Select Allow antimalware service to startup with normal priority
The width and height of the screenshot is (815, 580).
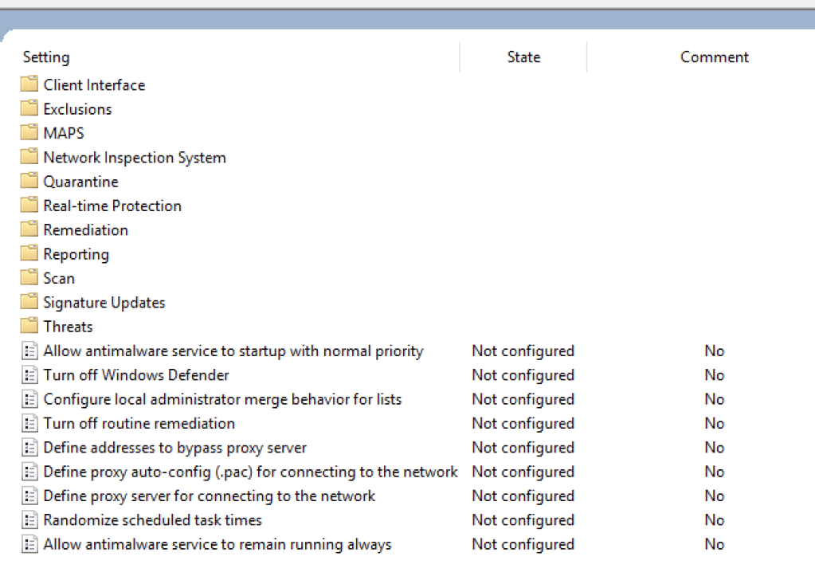coord(233,351)
